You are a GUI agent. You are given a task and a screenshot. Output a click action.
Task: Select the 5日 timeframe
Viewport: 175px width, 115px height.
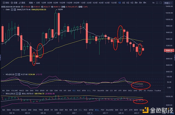(132, 3)
